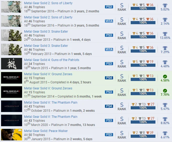This screenshot has width=172, height=142.
Task: Click green completed checkmark at 7.70%
Action: point(165,90)
